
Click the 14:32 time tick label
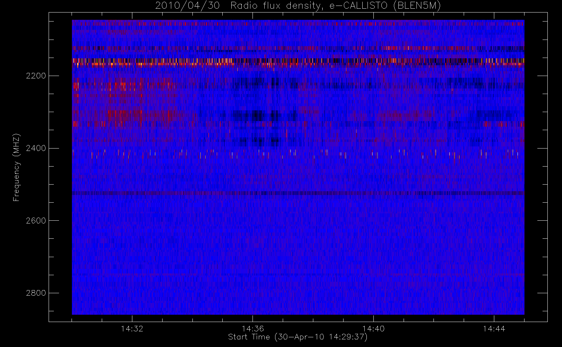coord(132,329)
